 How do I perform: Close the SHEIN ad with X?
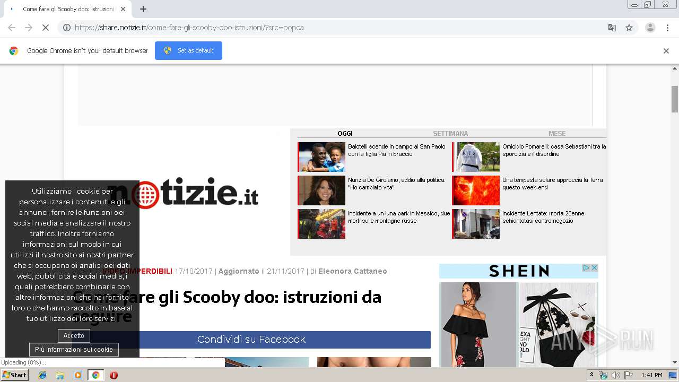tap(595, 268)
